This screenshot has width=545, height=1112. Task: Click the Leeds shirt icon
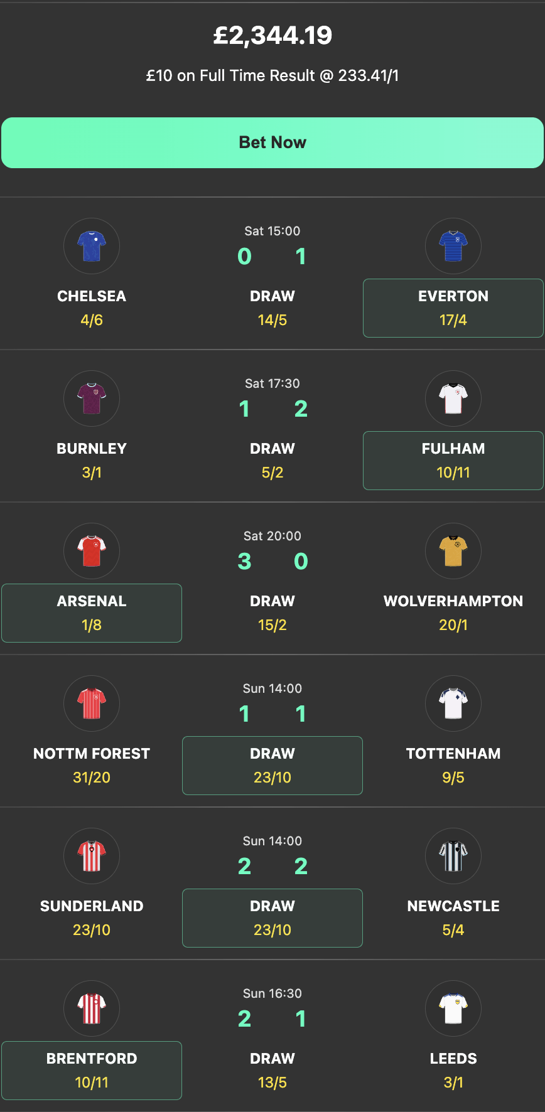click(x=453, y=1008)
